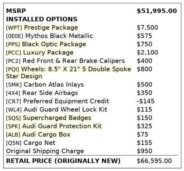Click the INSTALLED OPTIONS heading

click(x=42, y=19)
